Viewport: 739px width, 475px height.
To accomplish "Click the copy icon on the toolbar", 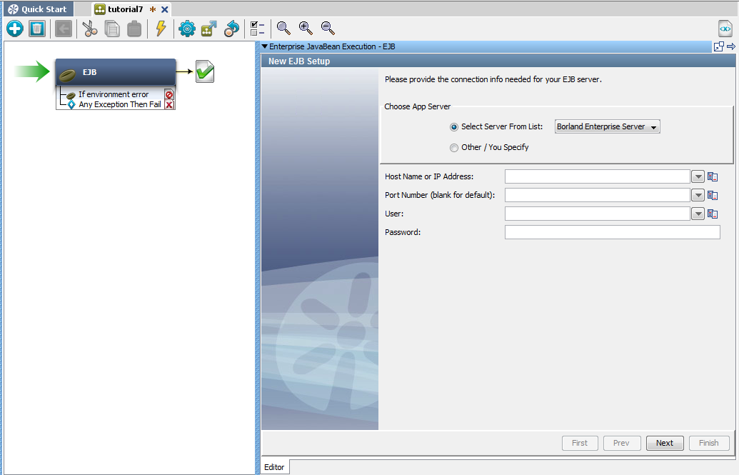I will click(112, 29).
